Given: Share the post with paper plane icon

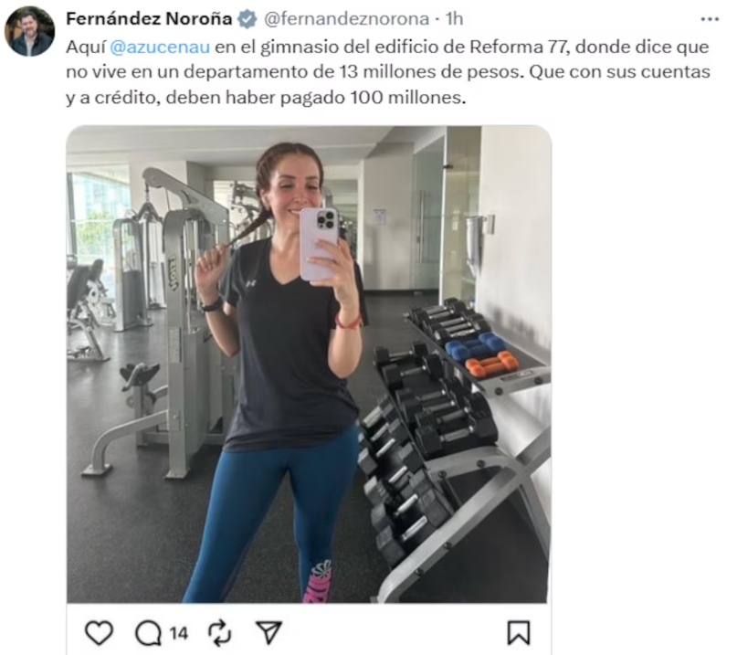Looking at the screenshot, I should [x=268, y=632].
